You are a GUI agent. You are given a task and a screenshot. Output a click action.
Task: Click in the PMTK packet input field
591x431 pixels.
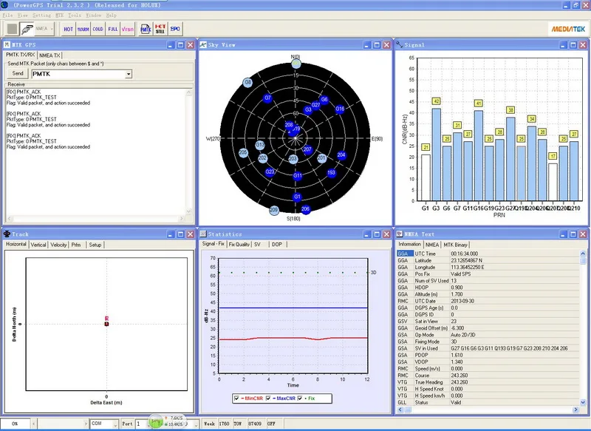click(79, 74)
